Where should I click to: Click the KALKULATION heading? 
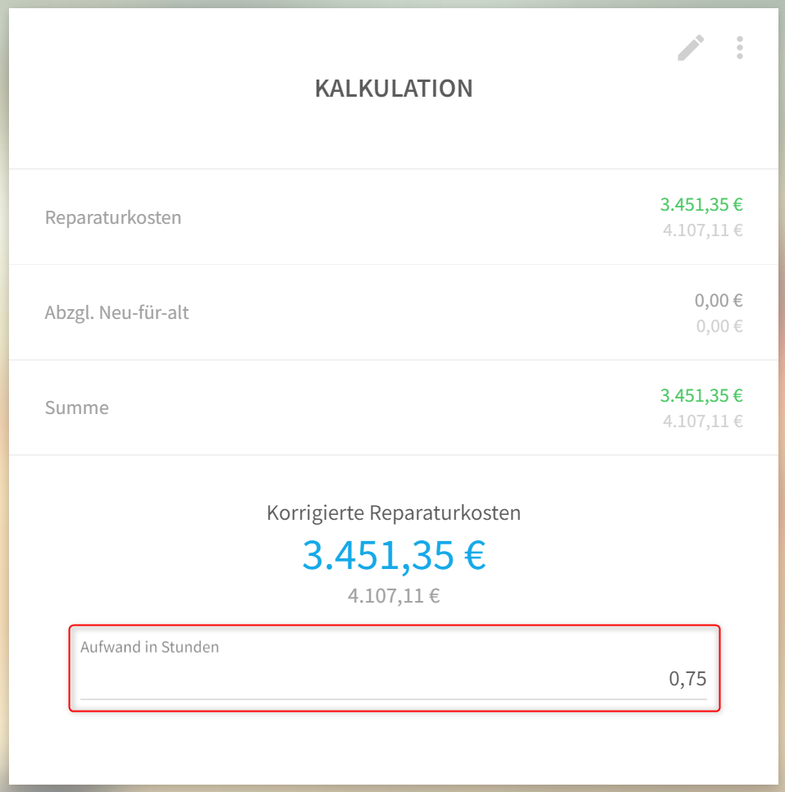point(394,88)
